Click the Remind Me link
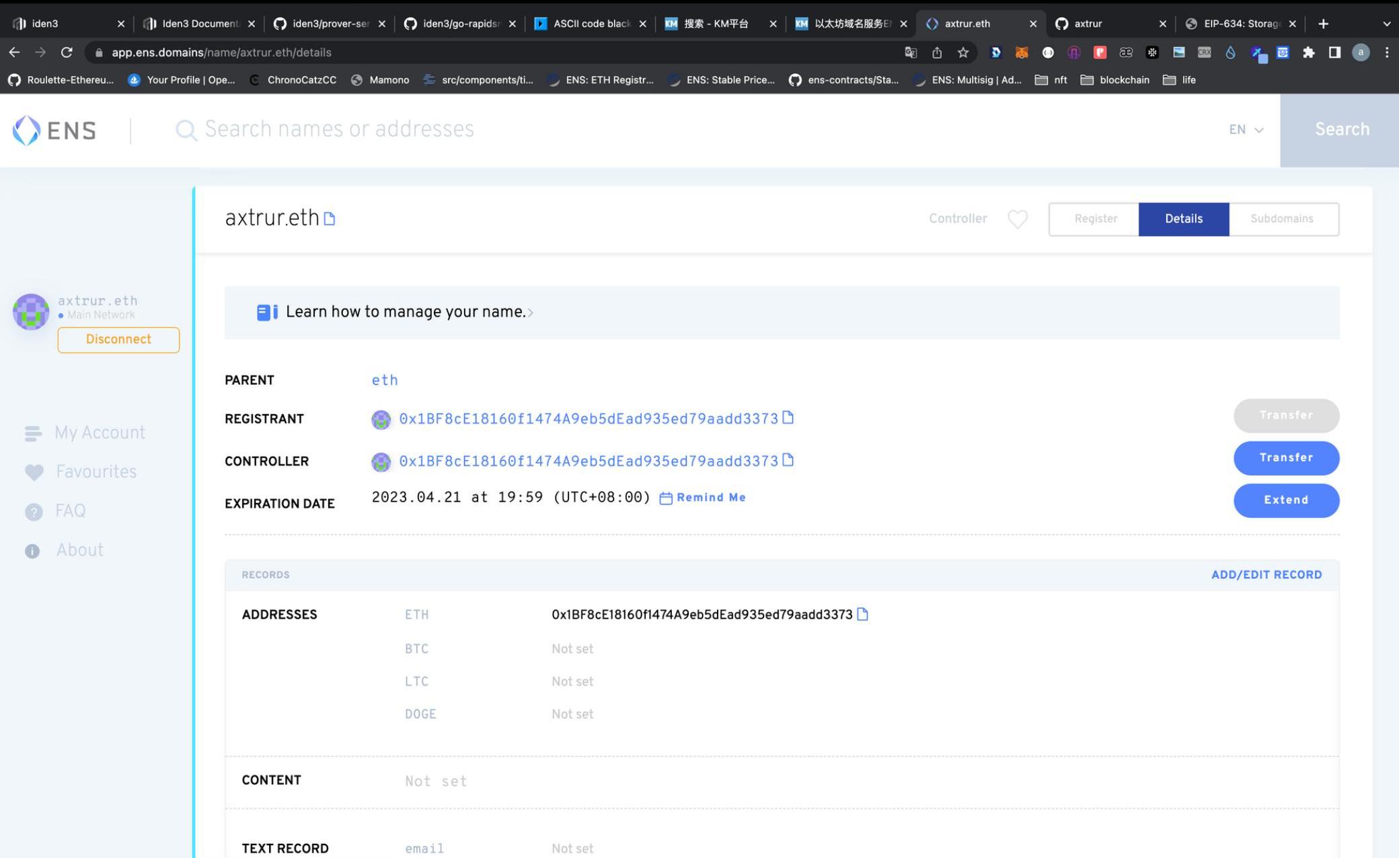 (702, 498)
